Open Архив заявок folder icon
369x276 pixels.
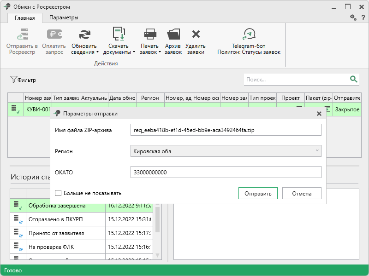pyautogui.click(x=173, y=34)
